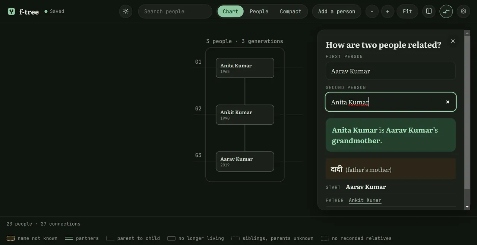
Task: Click the grandmother relationship result text
Action: pyautogui.click(x=391, y=135)
